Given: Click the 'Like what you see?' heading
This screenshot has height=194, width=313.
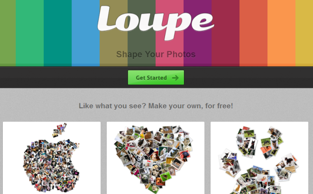Looking at the screenshot, I should click(x=156, y=106).
